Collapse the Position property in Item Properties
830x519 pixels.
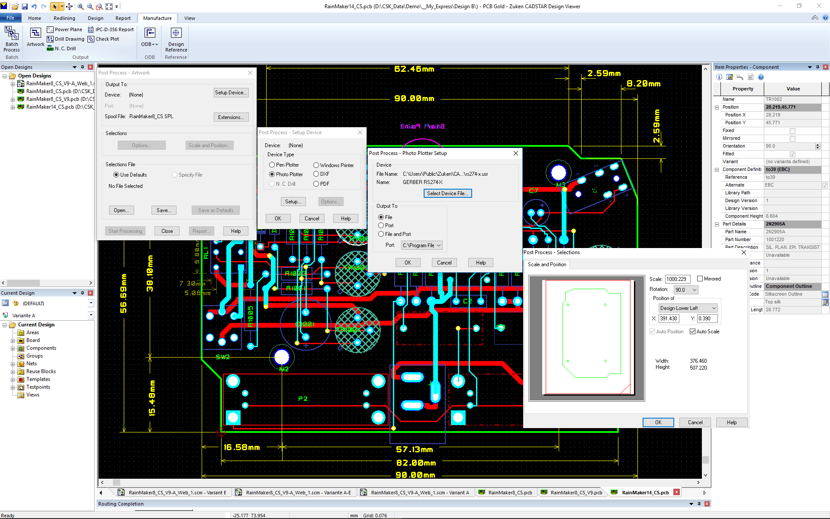717,107
